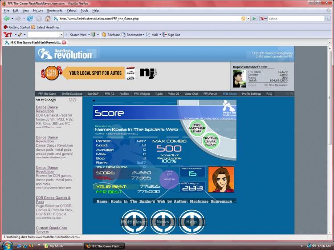Click the nj.com advertisement logo

point(148,73)
